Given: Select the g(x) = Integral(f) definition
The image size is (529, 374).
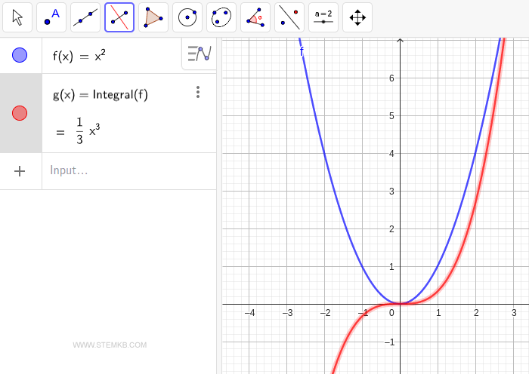Looking at the screenshot, I should tap(101, 94).
